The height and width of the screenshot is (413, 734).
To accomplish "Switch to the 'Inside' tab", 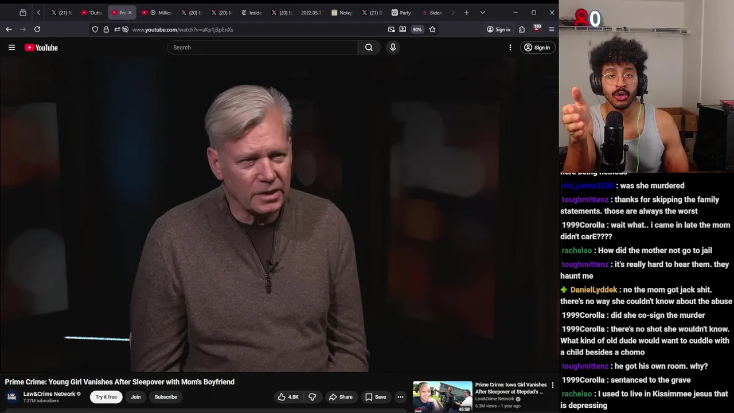I will click(252, 13).
